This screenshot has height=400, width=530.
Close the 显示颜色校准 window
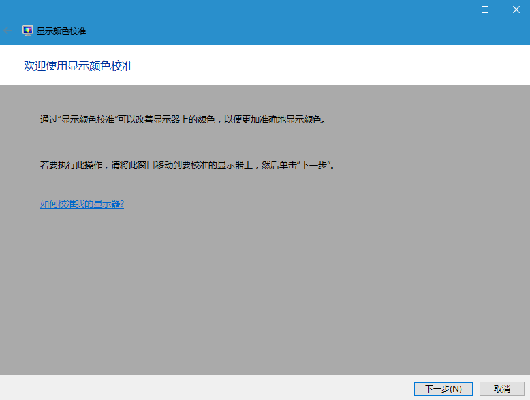515,10
